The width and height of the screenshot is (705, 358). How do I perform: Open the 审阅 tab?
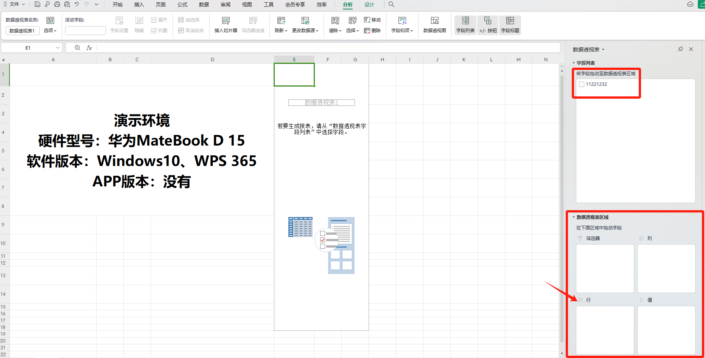[226, 5]
